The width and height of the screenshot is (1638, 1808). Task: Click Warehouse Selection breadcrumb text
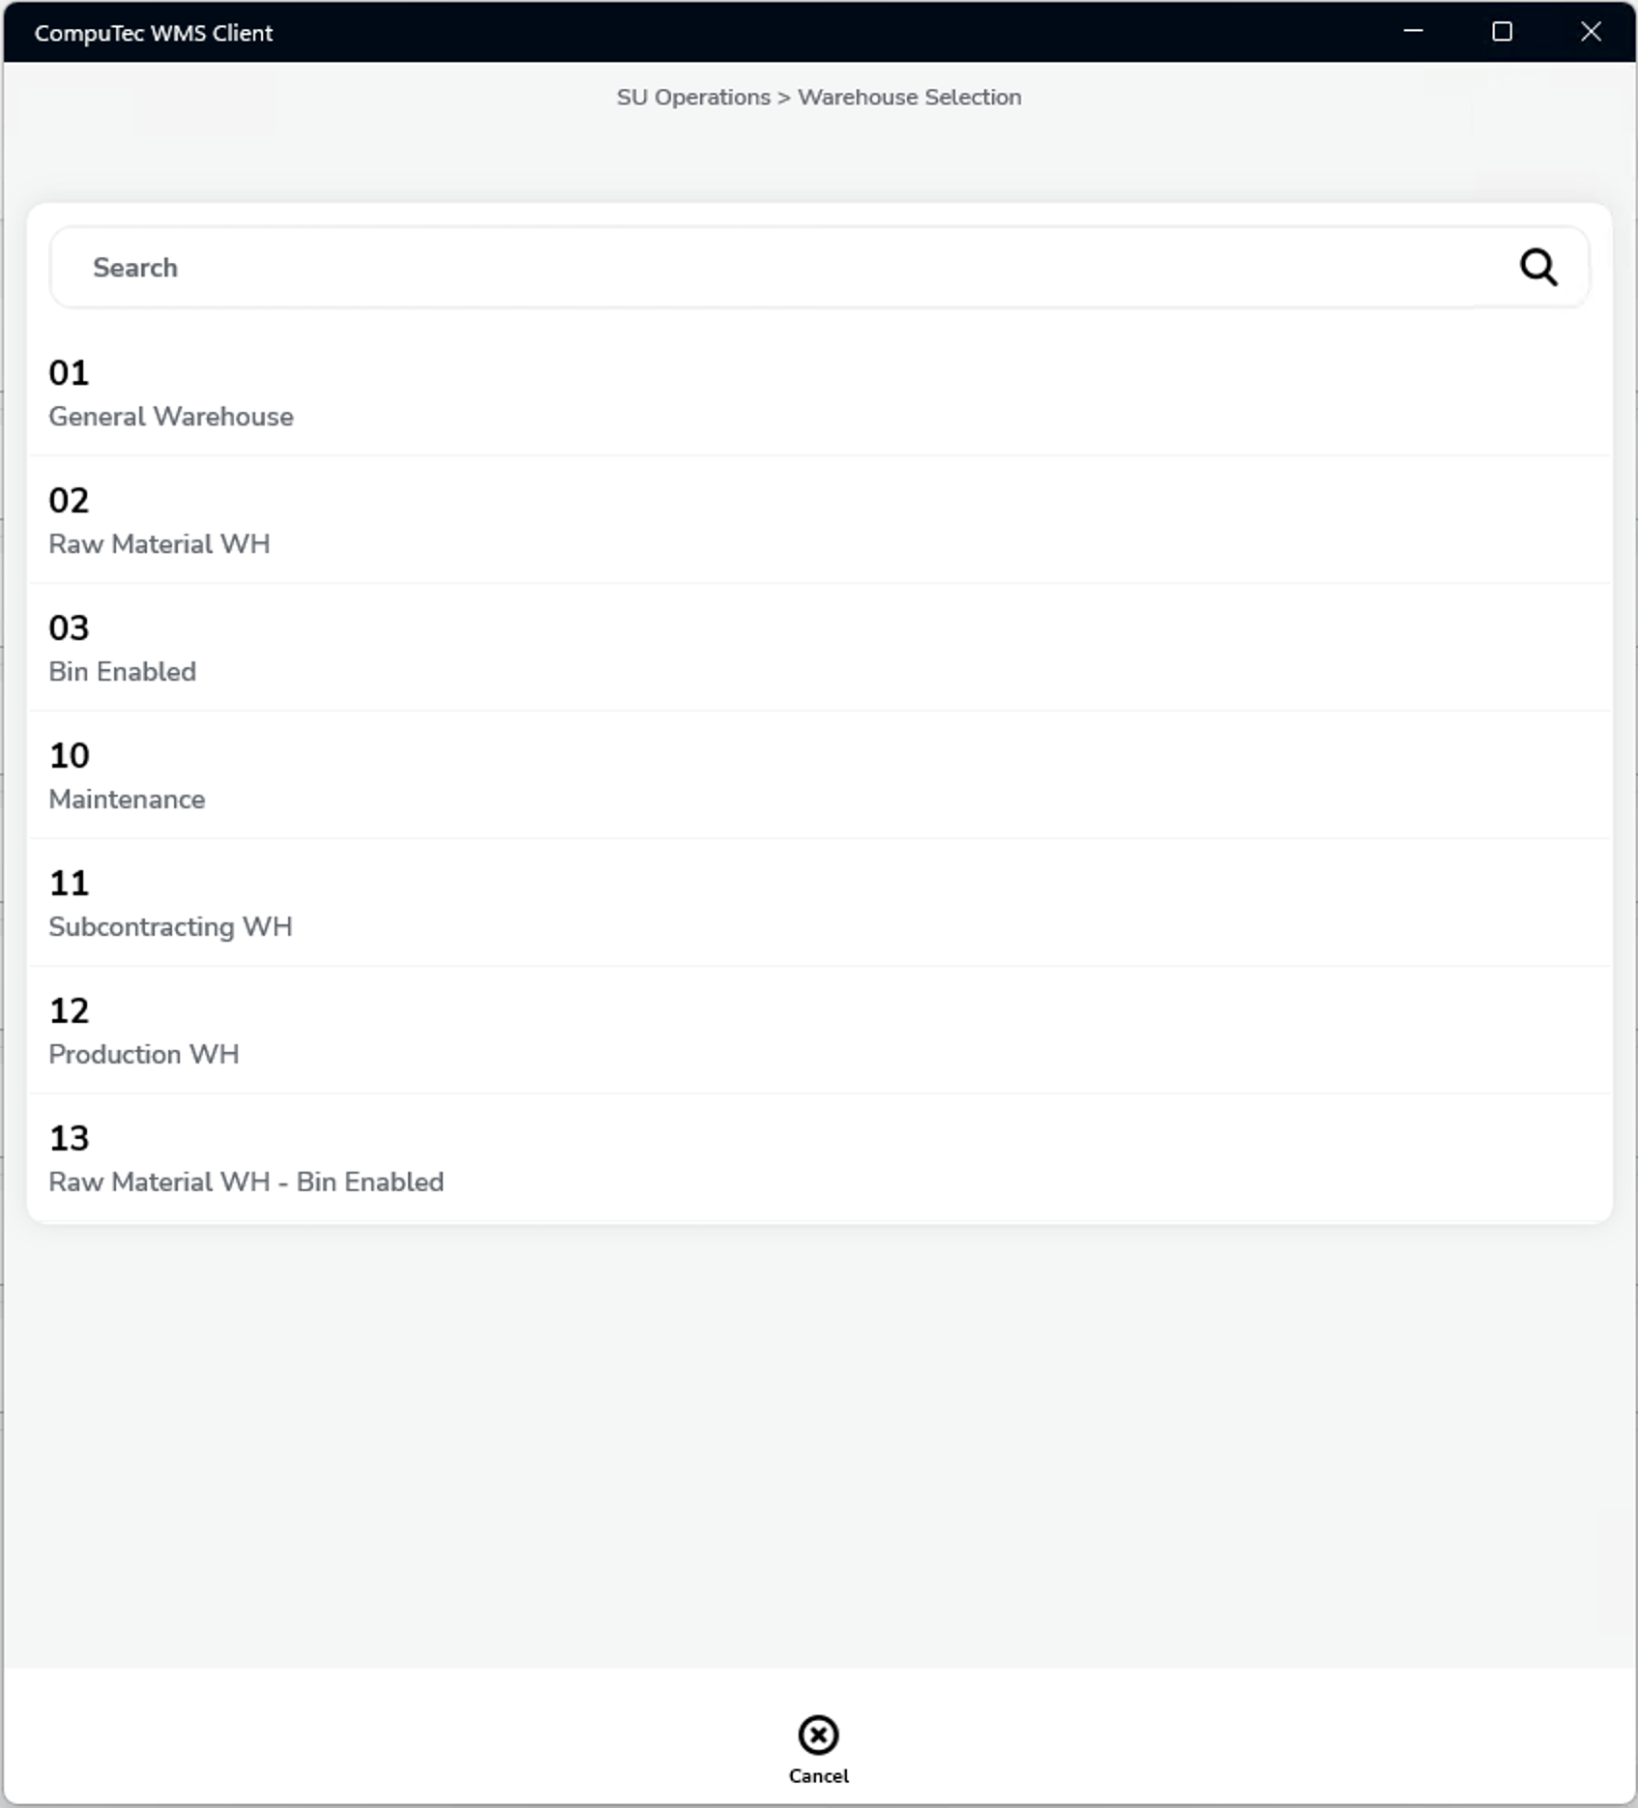(x=909, y=98)
